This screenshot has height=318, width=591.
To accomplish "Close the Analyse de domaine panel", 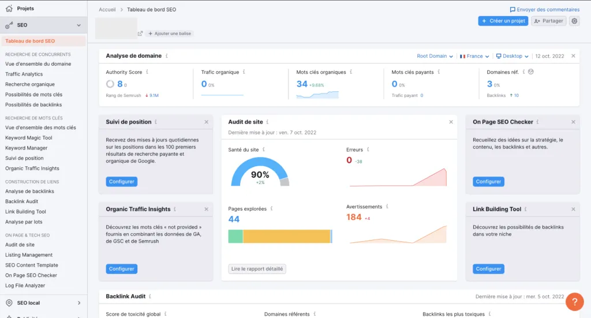I will 573,56.
